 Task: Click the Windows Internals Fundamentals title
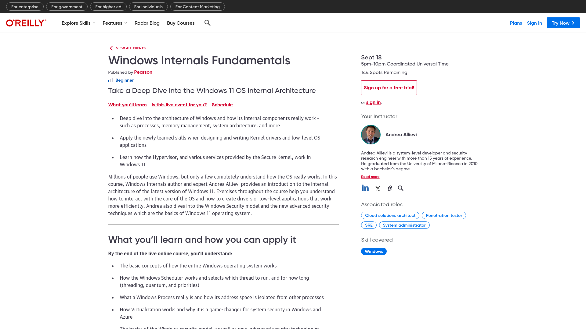[199, 60]
